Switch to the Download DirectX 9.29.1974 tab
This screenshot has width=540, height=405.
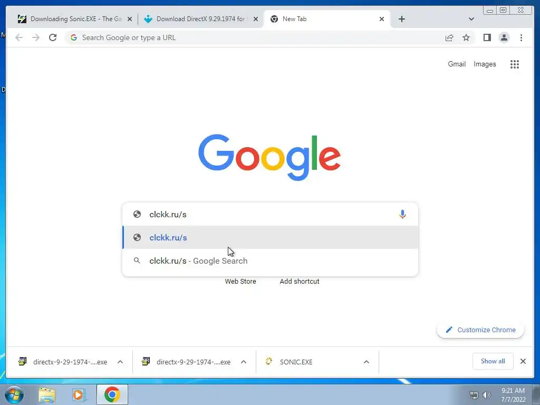(201, 19)
